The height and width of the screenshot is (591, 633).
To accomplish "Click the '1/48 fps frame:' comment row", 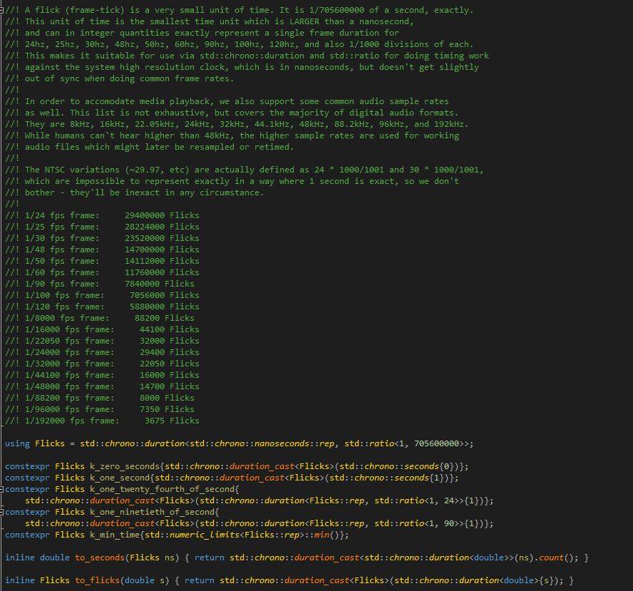I will click(102, 250).
